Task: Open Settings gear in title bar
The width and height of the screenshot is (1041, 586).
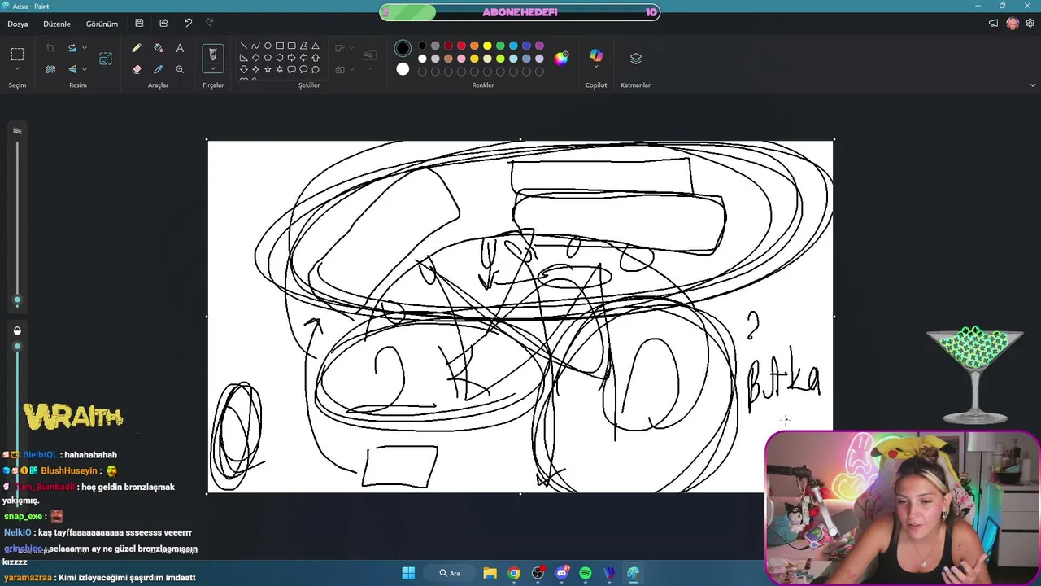Action: 1032,24
